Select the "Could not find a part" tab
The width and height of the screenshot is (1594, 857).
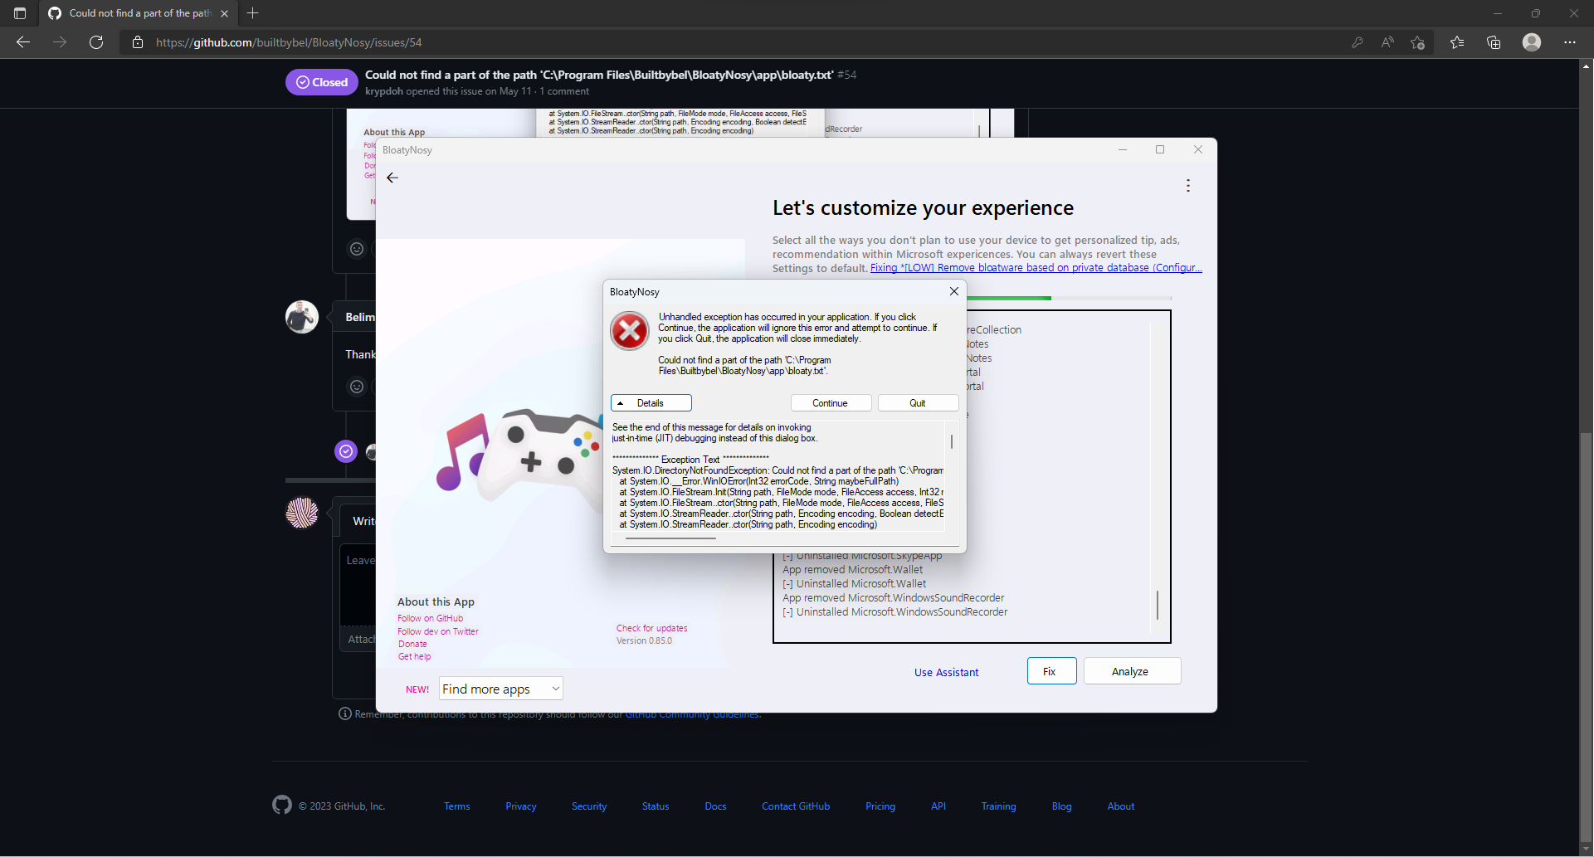pos(133,13)
